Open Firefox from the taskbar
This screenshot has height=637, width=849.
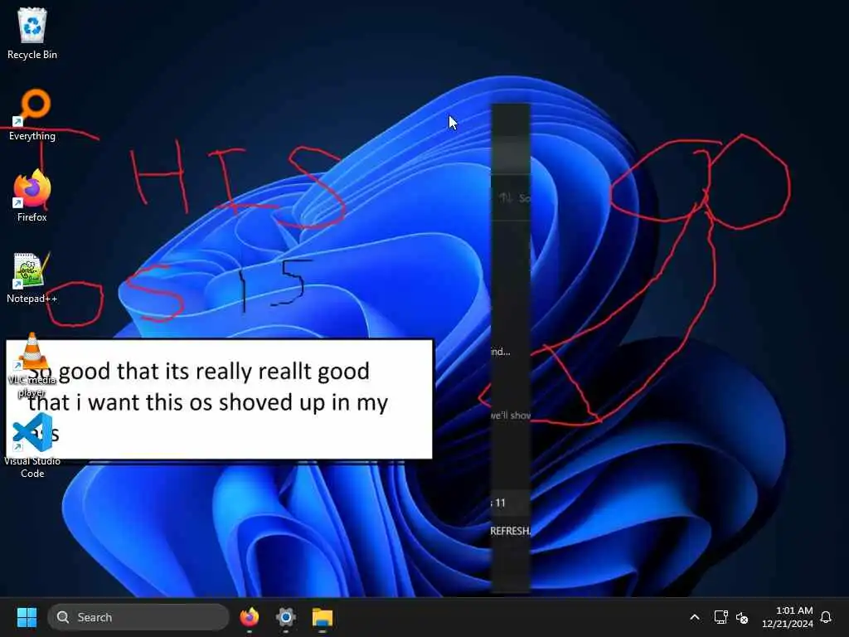click(249, 617)
